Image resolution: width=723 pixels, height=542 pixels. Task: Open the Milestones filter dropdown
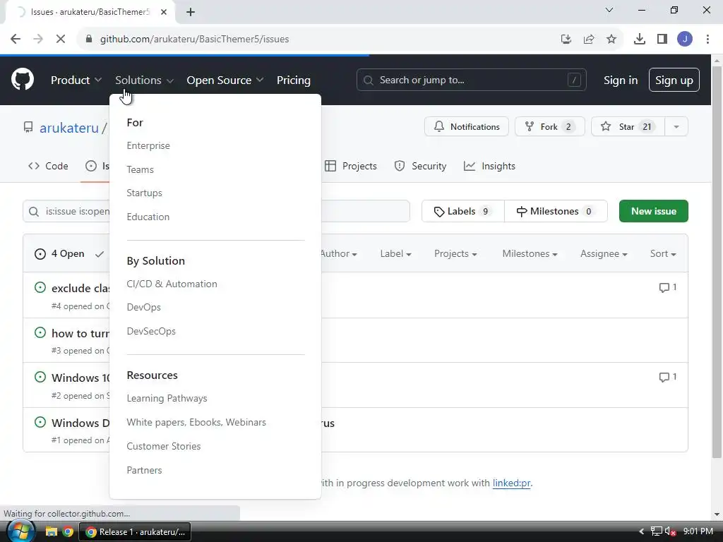[530, 253]
